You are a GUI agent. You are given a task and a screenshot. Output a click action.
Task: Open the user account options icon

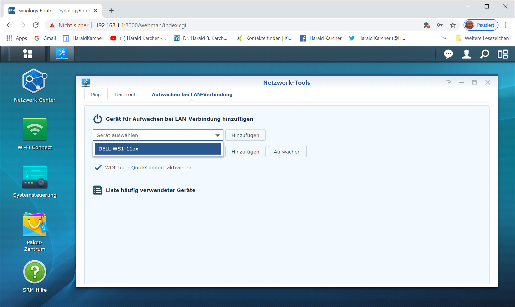click(x=466, y=54)
